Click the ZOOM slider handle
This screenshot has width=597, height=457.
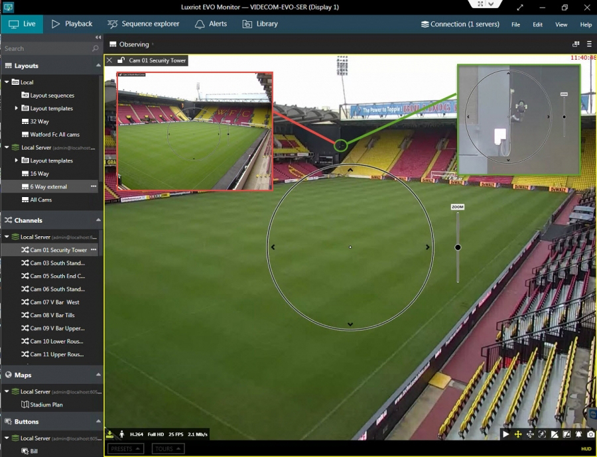click(458, 247)
